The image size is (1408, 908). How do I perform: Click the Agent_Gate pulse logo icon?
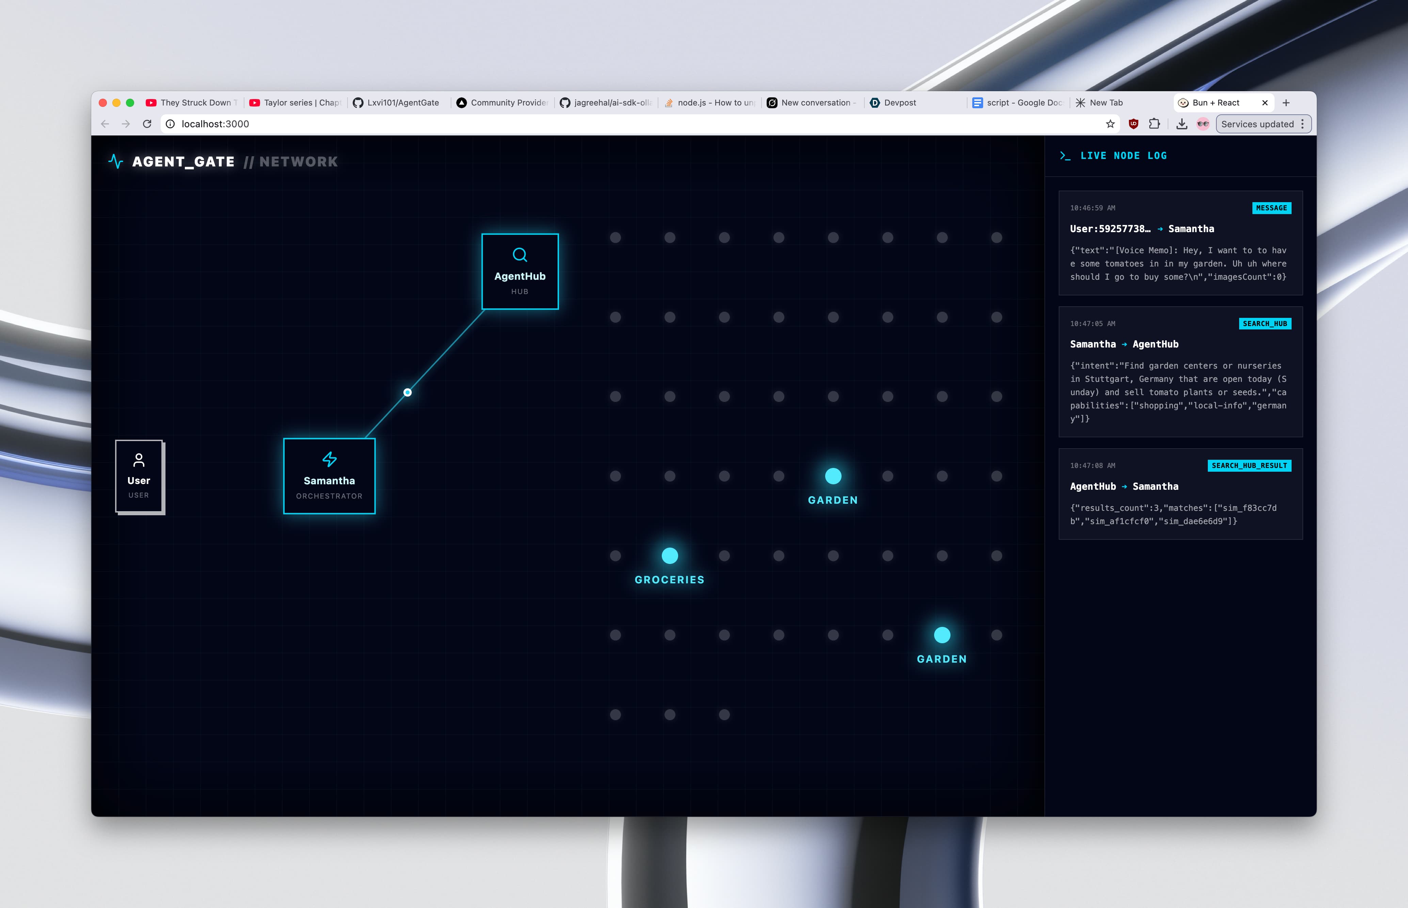click(x=115, y=161)
